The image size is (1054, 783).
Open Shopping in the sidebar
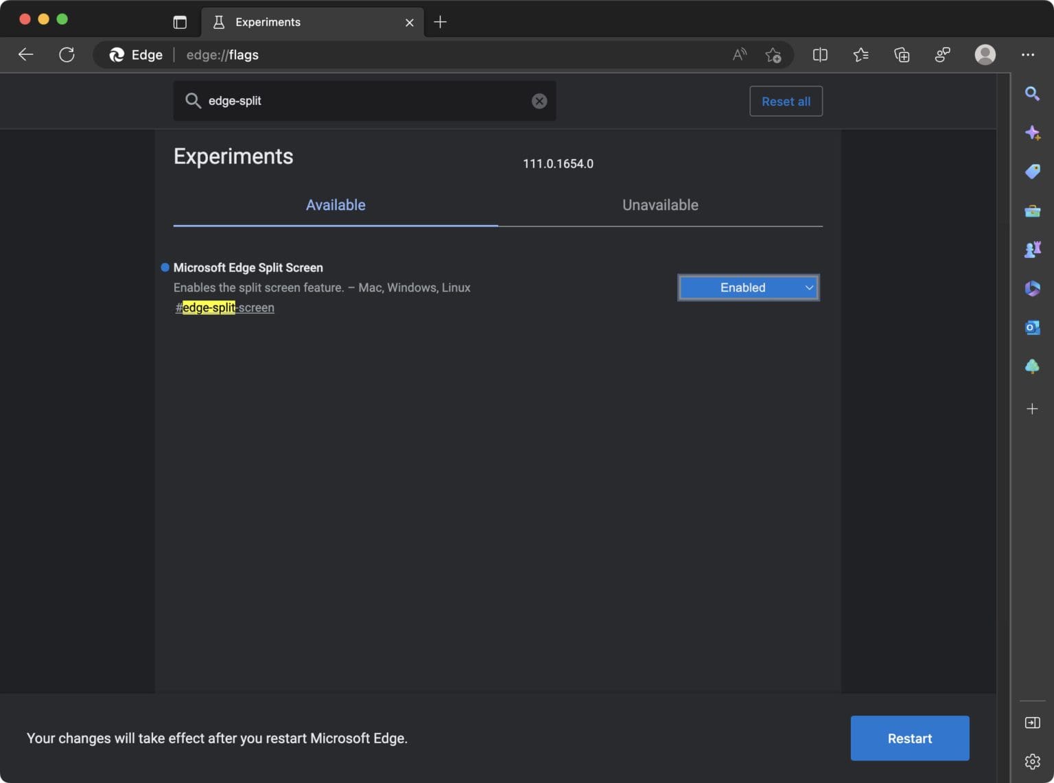tap(1033, 172)
